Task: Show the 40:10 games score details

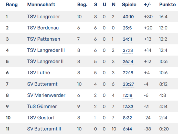Action: (x=128, y=17)
